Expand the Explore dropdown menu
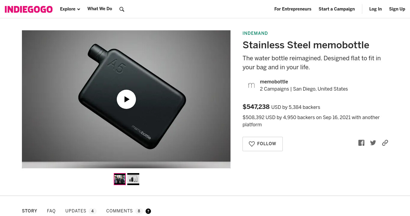410x216 pixels. coord(70,9)
